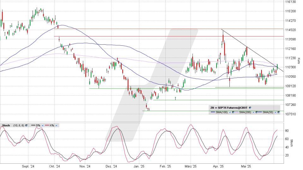The height and width of the screenshot is (170, 303).
Task: Click the 110'300 price axis label
Action: (x=290, y=67)
